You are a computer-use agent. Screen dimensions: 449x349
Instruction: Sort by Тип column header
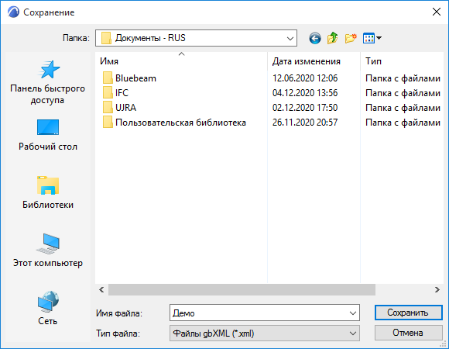click(373, 61)
